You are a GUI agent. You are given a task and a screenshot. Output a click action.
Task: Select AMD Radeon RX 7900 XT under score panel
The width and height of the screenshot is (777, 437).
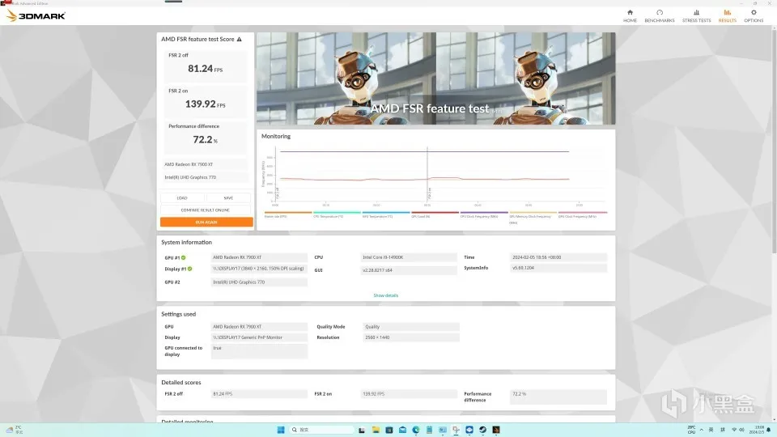pyautogui.click(x=206, y=164)
